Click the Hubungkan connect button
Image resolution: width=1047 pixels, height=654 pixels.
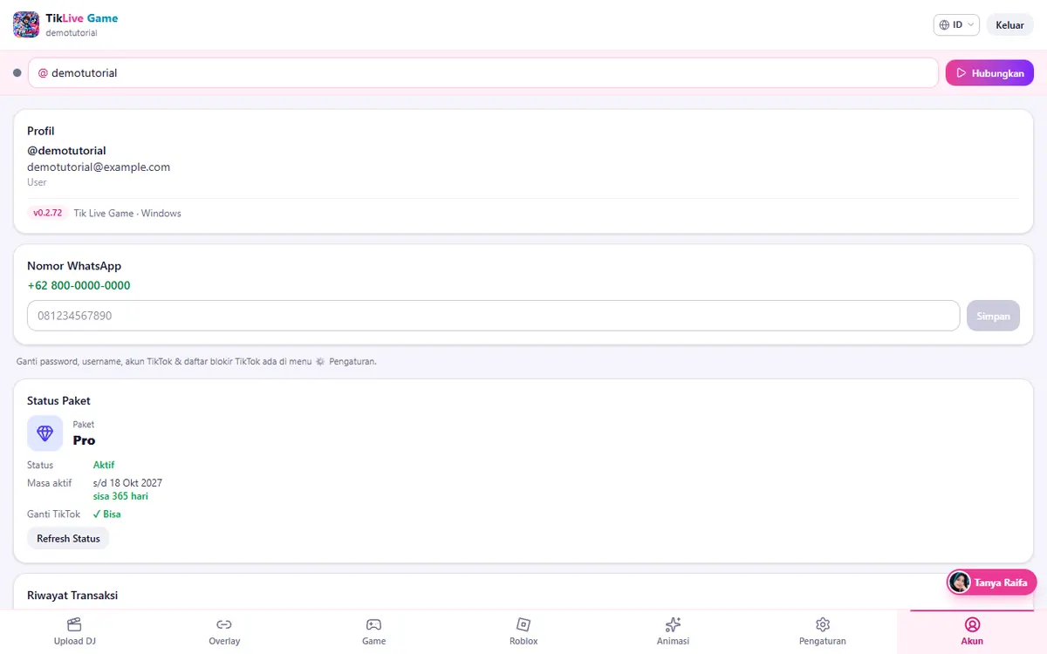[x=989, y=73]
